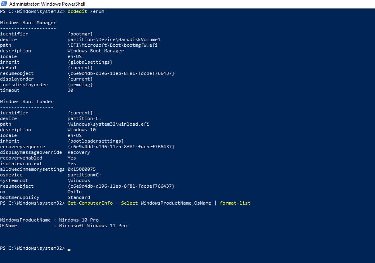Click the Windows Boot Manager section heading
The image size is (375, 263).
(28, 23)
